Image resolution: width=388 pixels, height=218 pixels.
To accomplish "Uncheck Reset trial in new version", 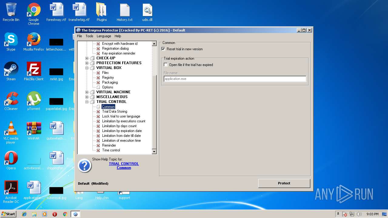I will (163, 49).
